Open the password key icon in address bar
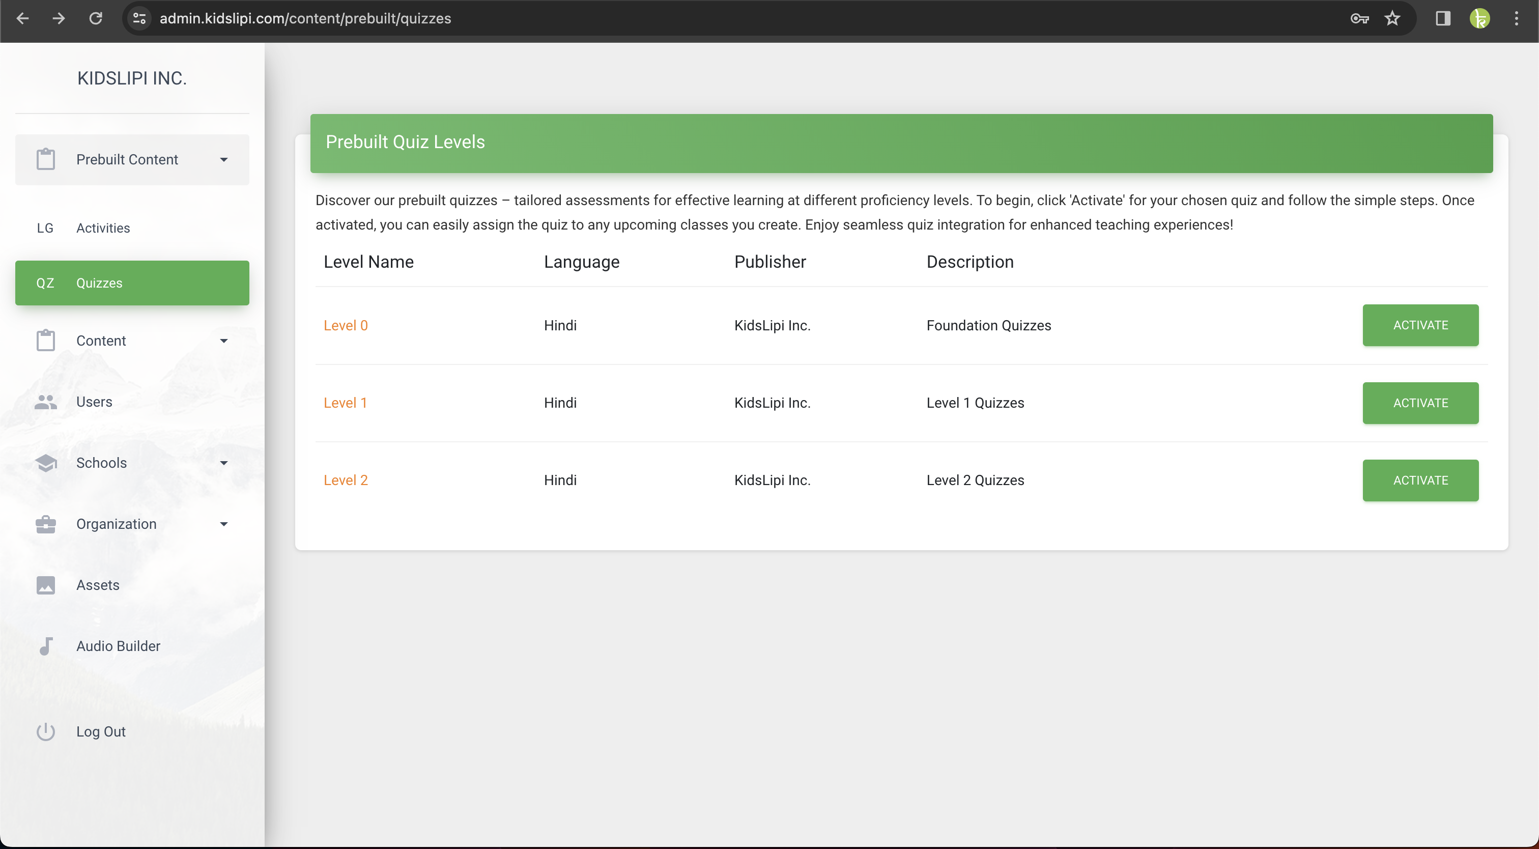This screenshot has height=849, width=1539. (x=1359, y=18)
